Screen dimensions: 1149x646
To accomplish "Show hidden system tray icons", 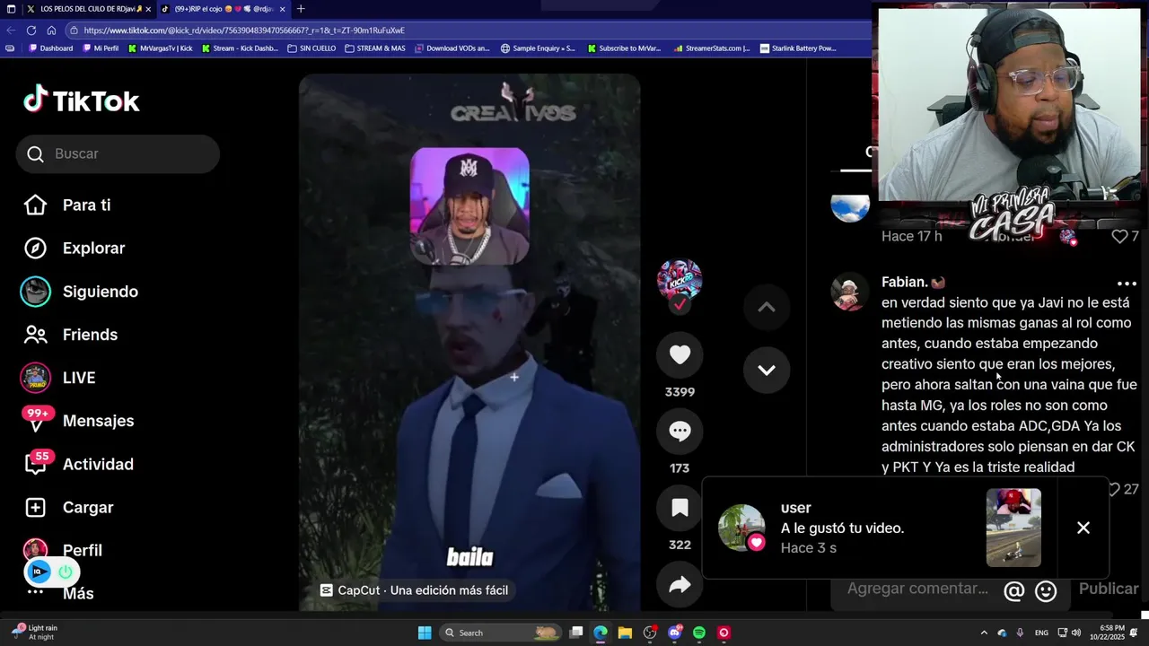I will coord(984,633).
